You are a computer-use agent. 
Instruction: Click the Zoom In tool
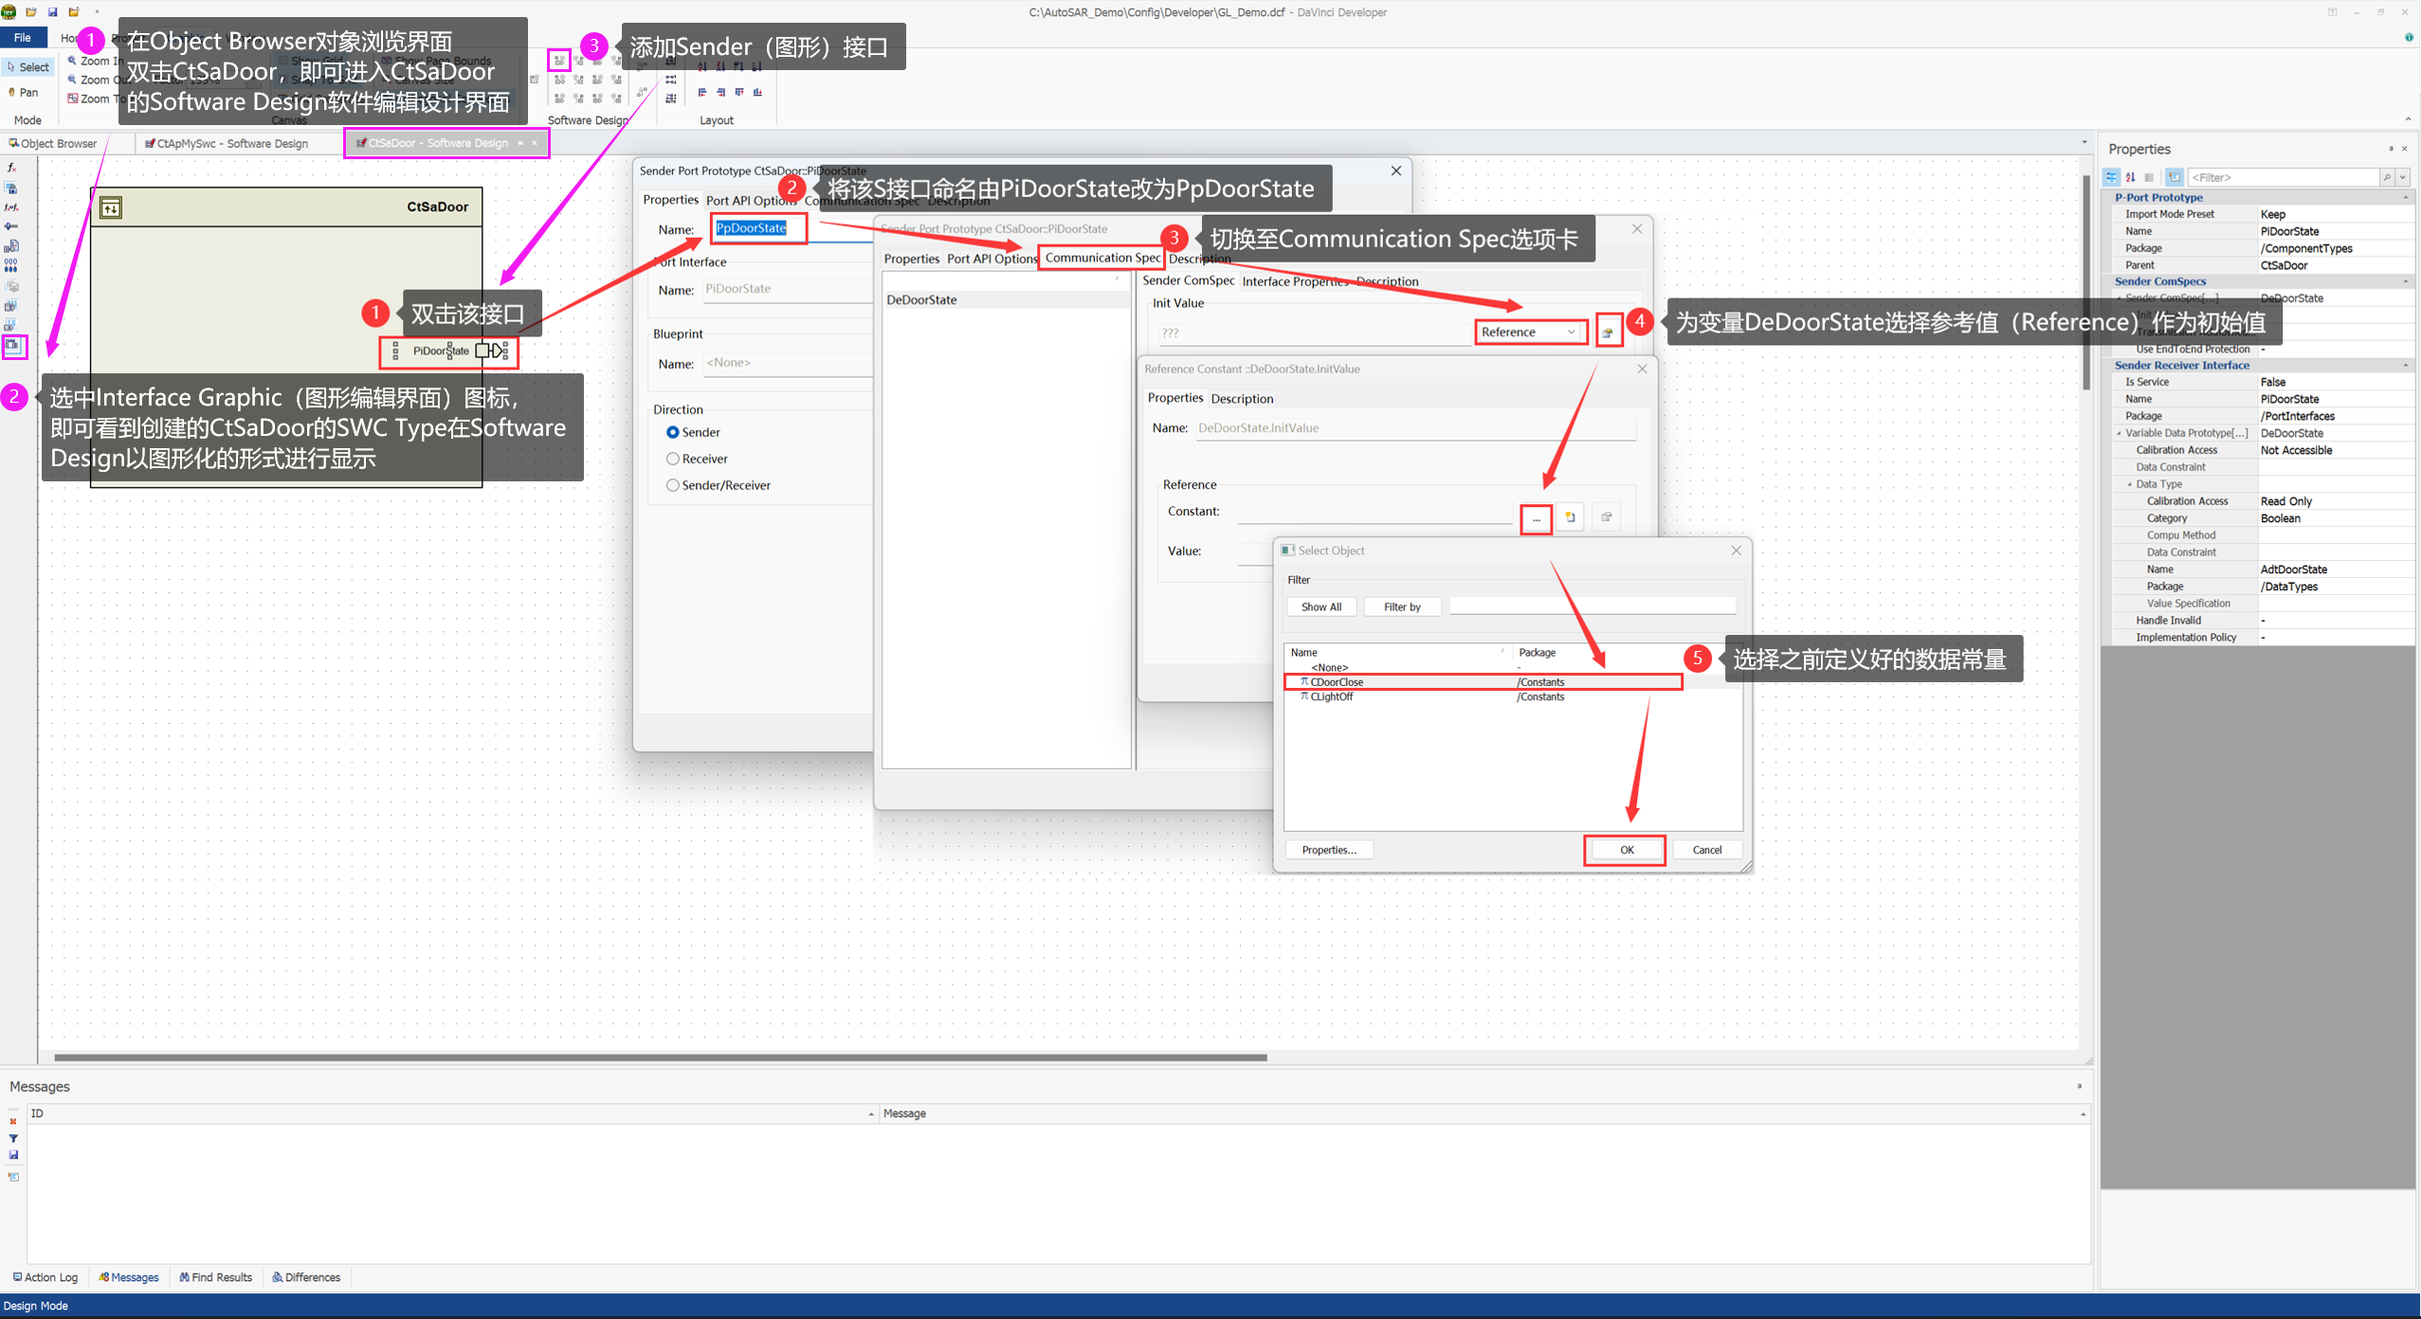click(x=91, y=61)
